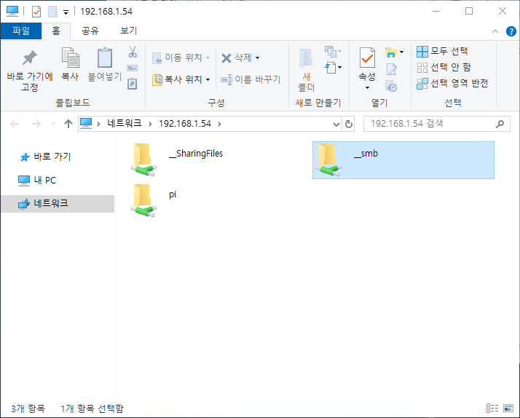Select the __smb shared folder
520x418 pixels.
tap(403, 160)
